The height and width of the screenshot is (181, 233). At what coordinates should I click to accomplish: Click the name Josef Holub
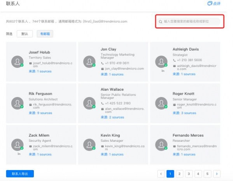point(39,52)
